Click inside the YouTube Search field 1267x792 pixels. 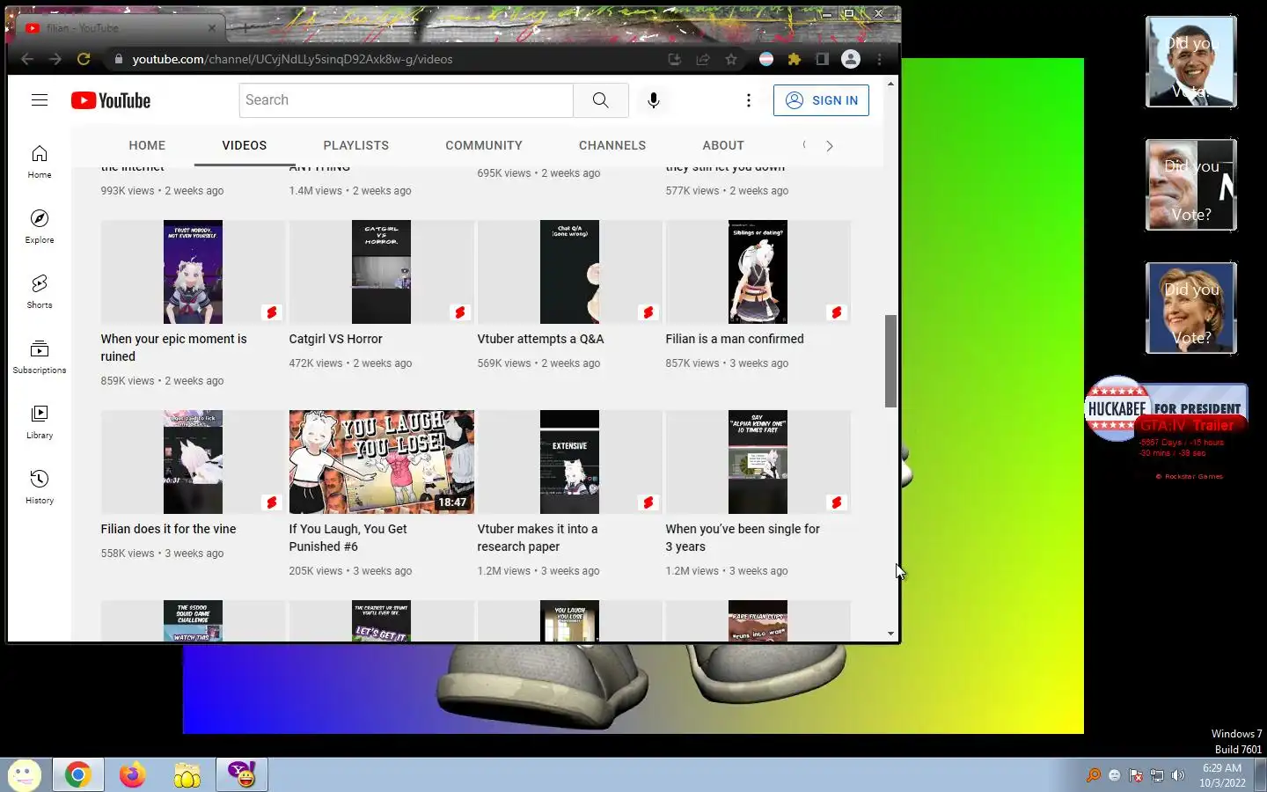[406, 100]
